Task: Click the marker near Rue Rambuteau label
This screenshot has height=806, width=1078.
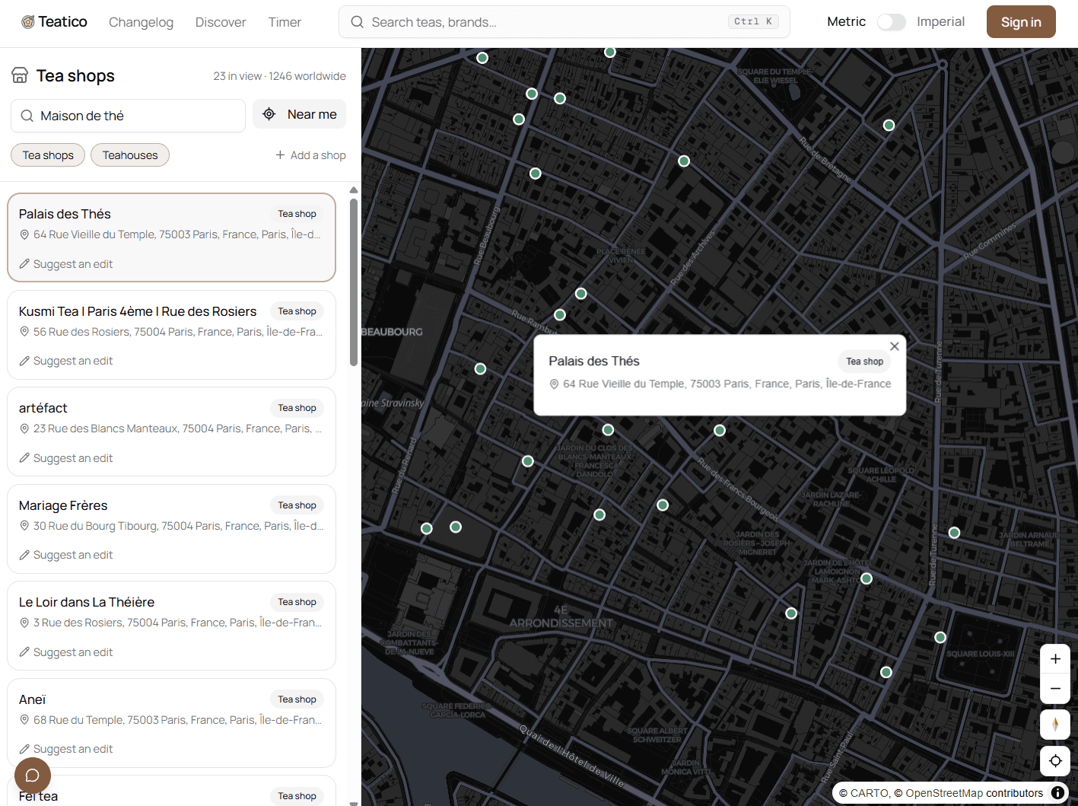Action: click(560, 315)
